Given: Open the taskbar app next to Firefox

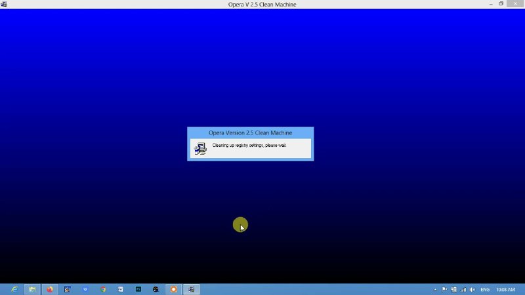Looking at the screenshot, I should pyautogui.click(x=68, y=289).
